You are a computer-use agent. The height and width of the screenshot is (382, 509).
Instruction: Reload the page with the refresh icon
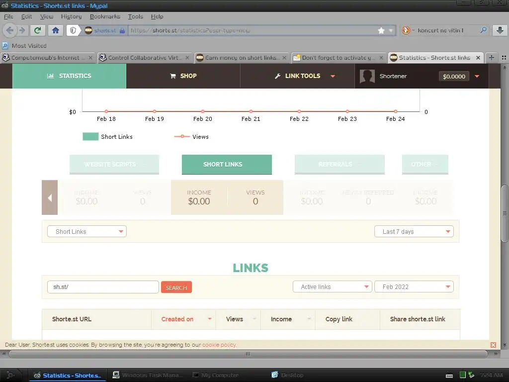tap(38, 30)
